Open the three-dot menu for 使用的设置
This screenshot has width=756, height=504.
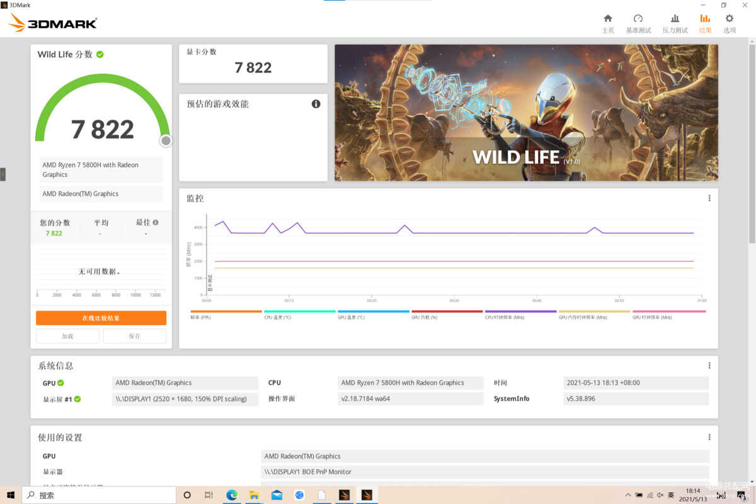click(x=709, y=437)
